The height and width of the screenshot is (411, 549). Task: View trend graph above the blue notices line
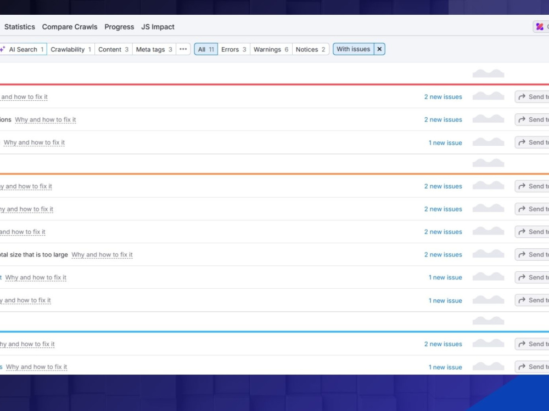coord(489,320)
